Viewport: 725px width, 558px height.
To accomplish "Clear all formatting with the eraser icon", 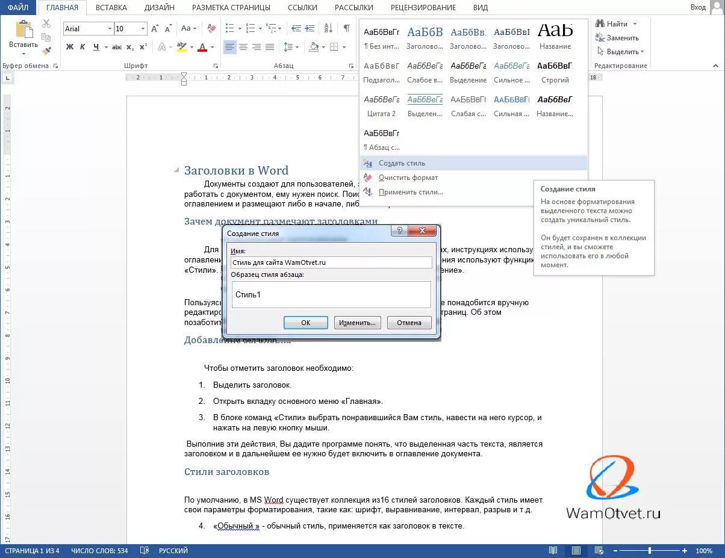I will (x=211, y=28).
